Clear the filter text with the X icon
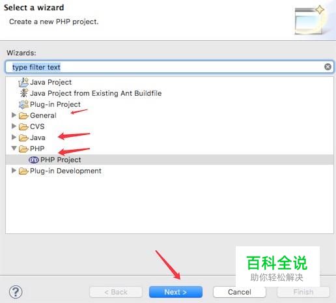The height and width of the screenshot is (303, 336). [328, 66]
